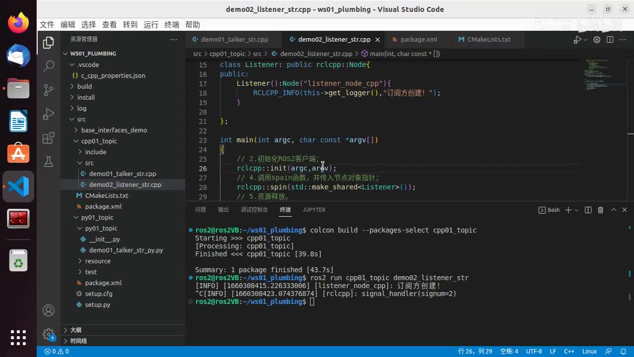Open the Source Control view

pyautogui.click(x=49, y=90)
